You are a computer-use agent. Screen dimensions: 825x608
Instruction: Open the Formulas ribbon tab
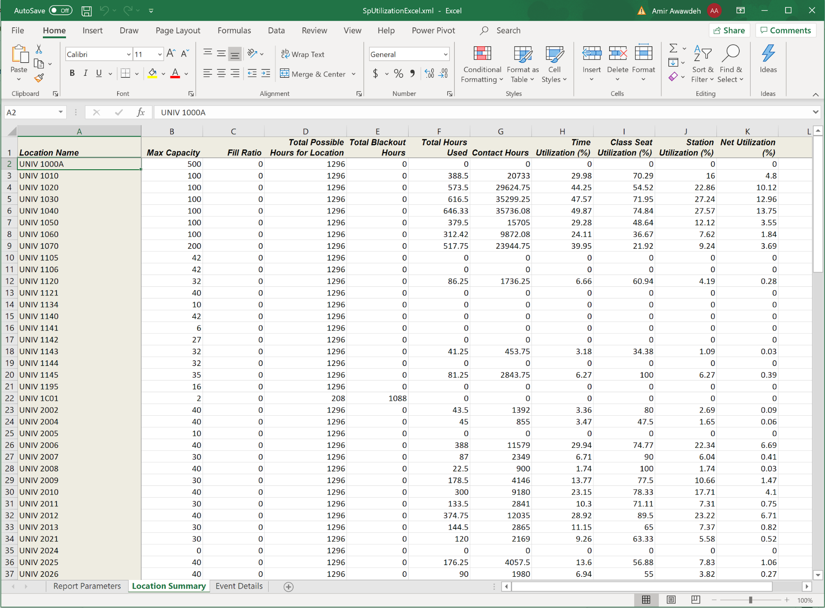(234, 31)
